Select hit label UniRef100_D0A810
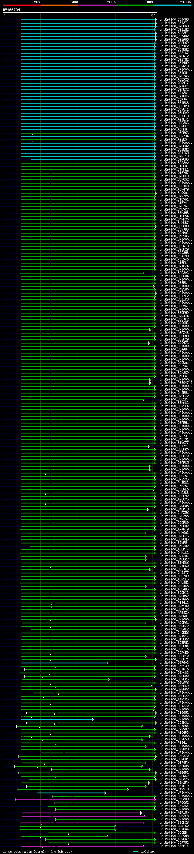194x854 pixels. coord(174,656)
